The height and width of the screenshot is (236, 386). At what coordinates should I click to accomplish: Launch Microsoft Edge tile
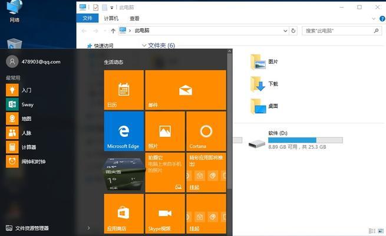124,131
